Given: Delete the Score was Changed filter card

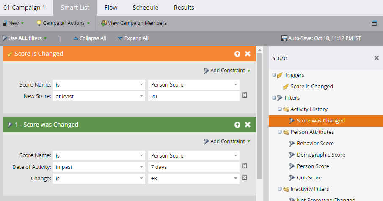Looking at the screenshot, I should pyautogui.click(x=248, y=125).
